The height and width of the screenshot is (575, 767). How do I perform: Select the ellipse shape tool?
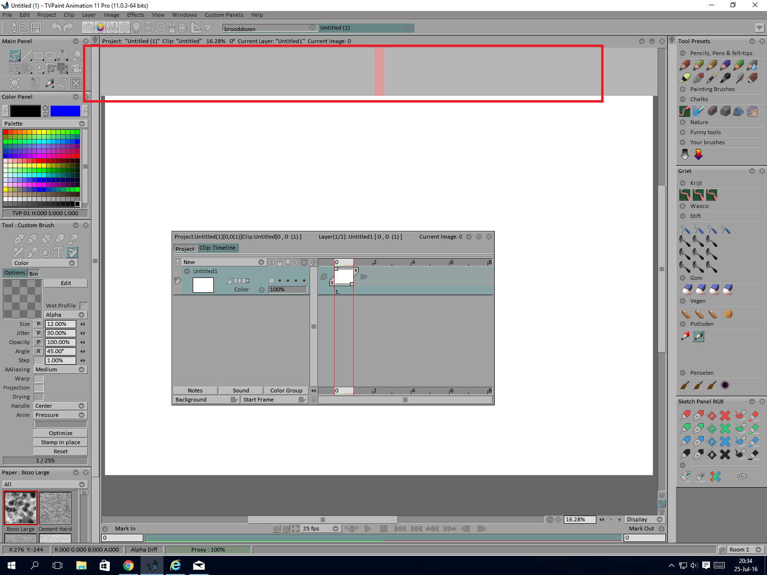tap(50, 56)
